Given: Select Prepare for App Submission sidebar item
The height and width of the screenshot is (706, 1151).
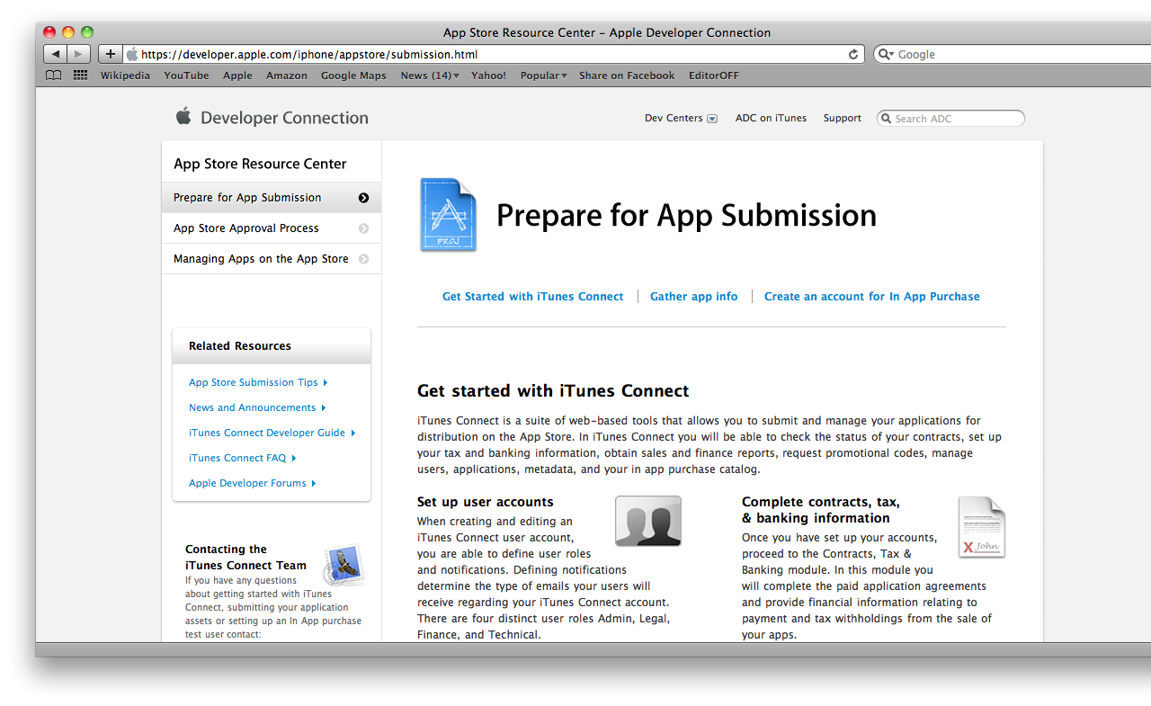Looking at the screenshot, I should [x=272, y=198].
